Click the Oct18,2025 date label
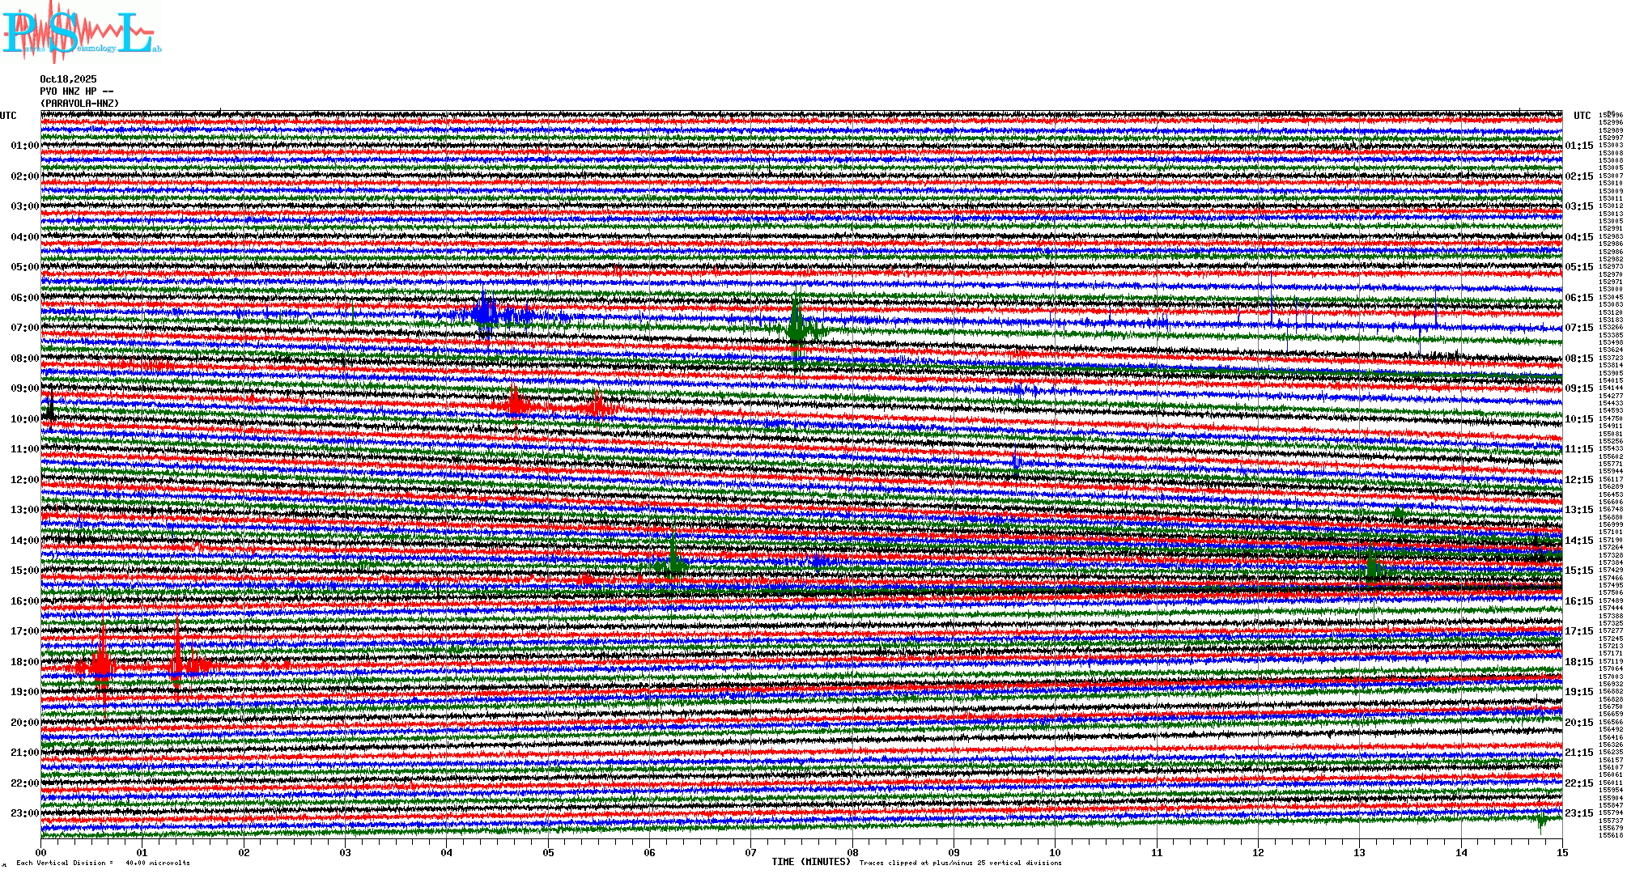The image size is (1627, 874). click(x=68, y=79)
